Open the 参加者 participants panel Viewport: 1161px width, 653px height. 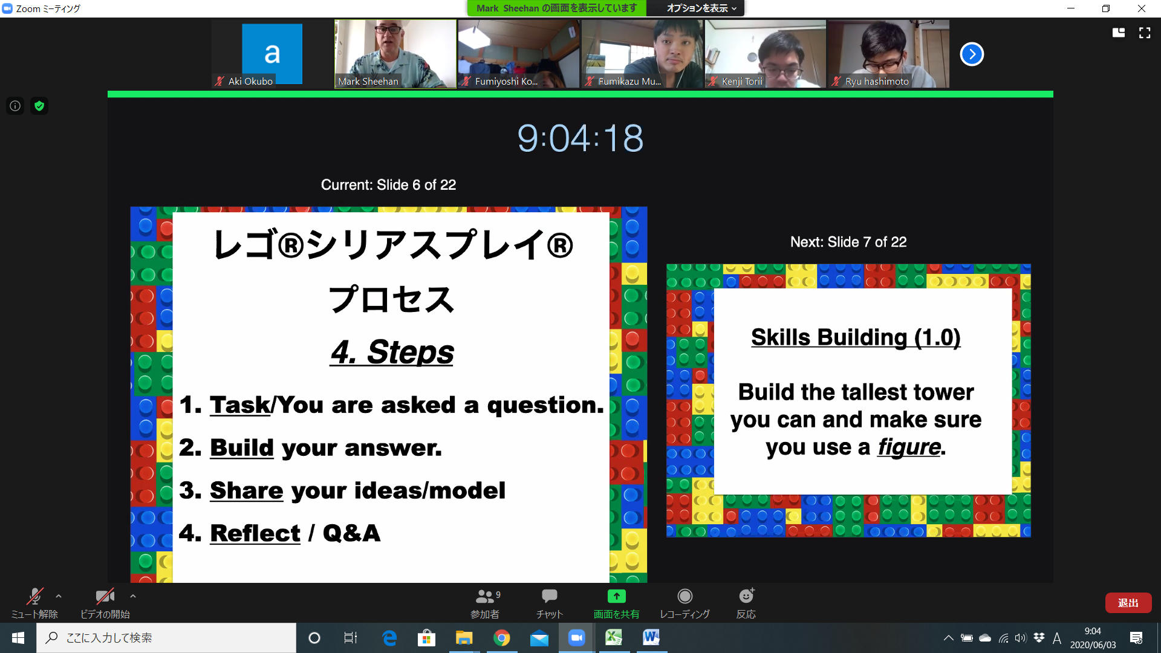click(x=485, y=603)
